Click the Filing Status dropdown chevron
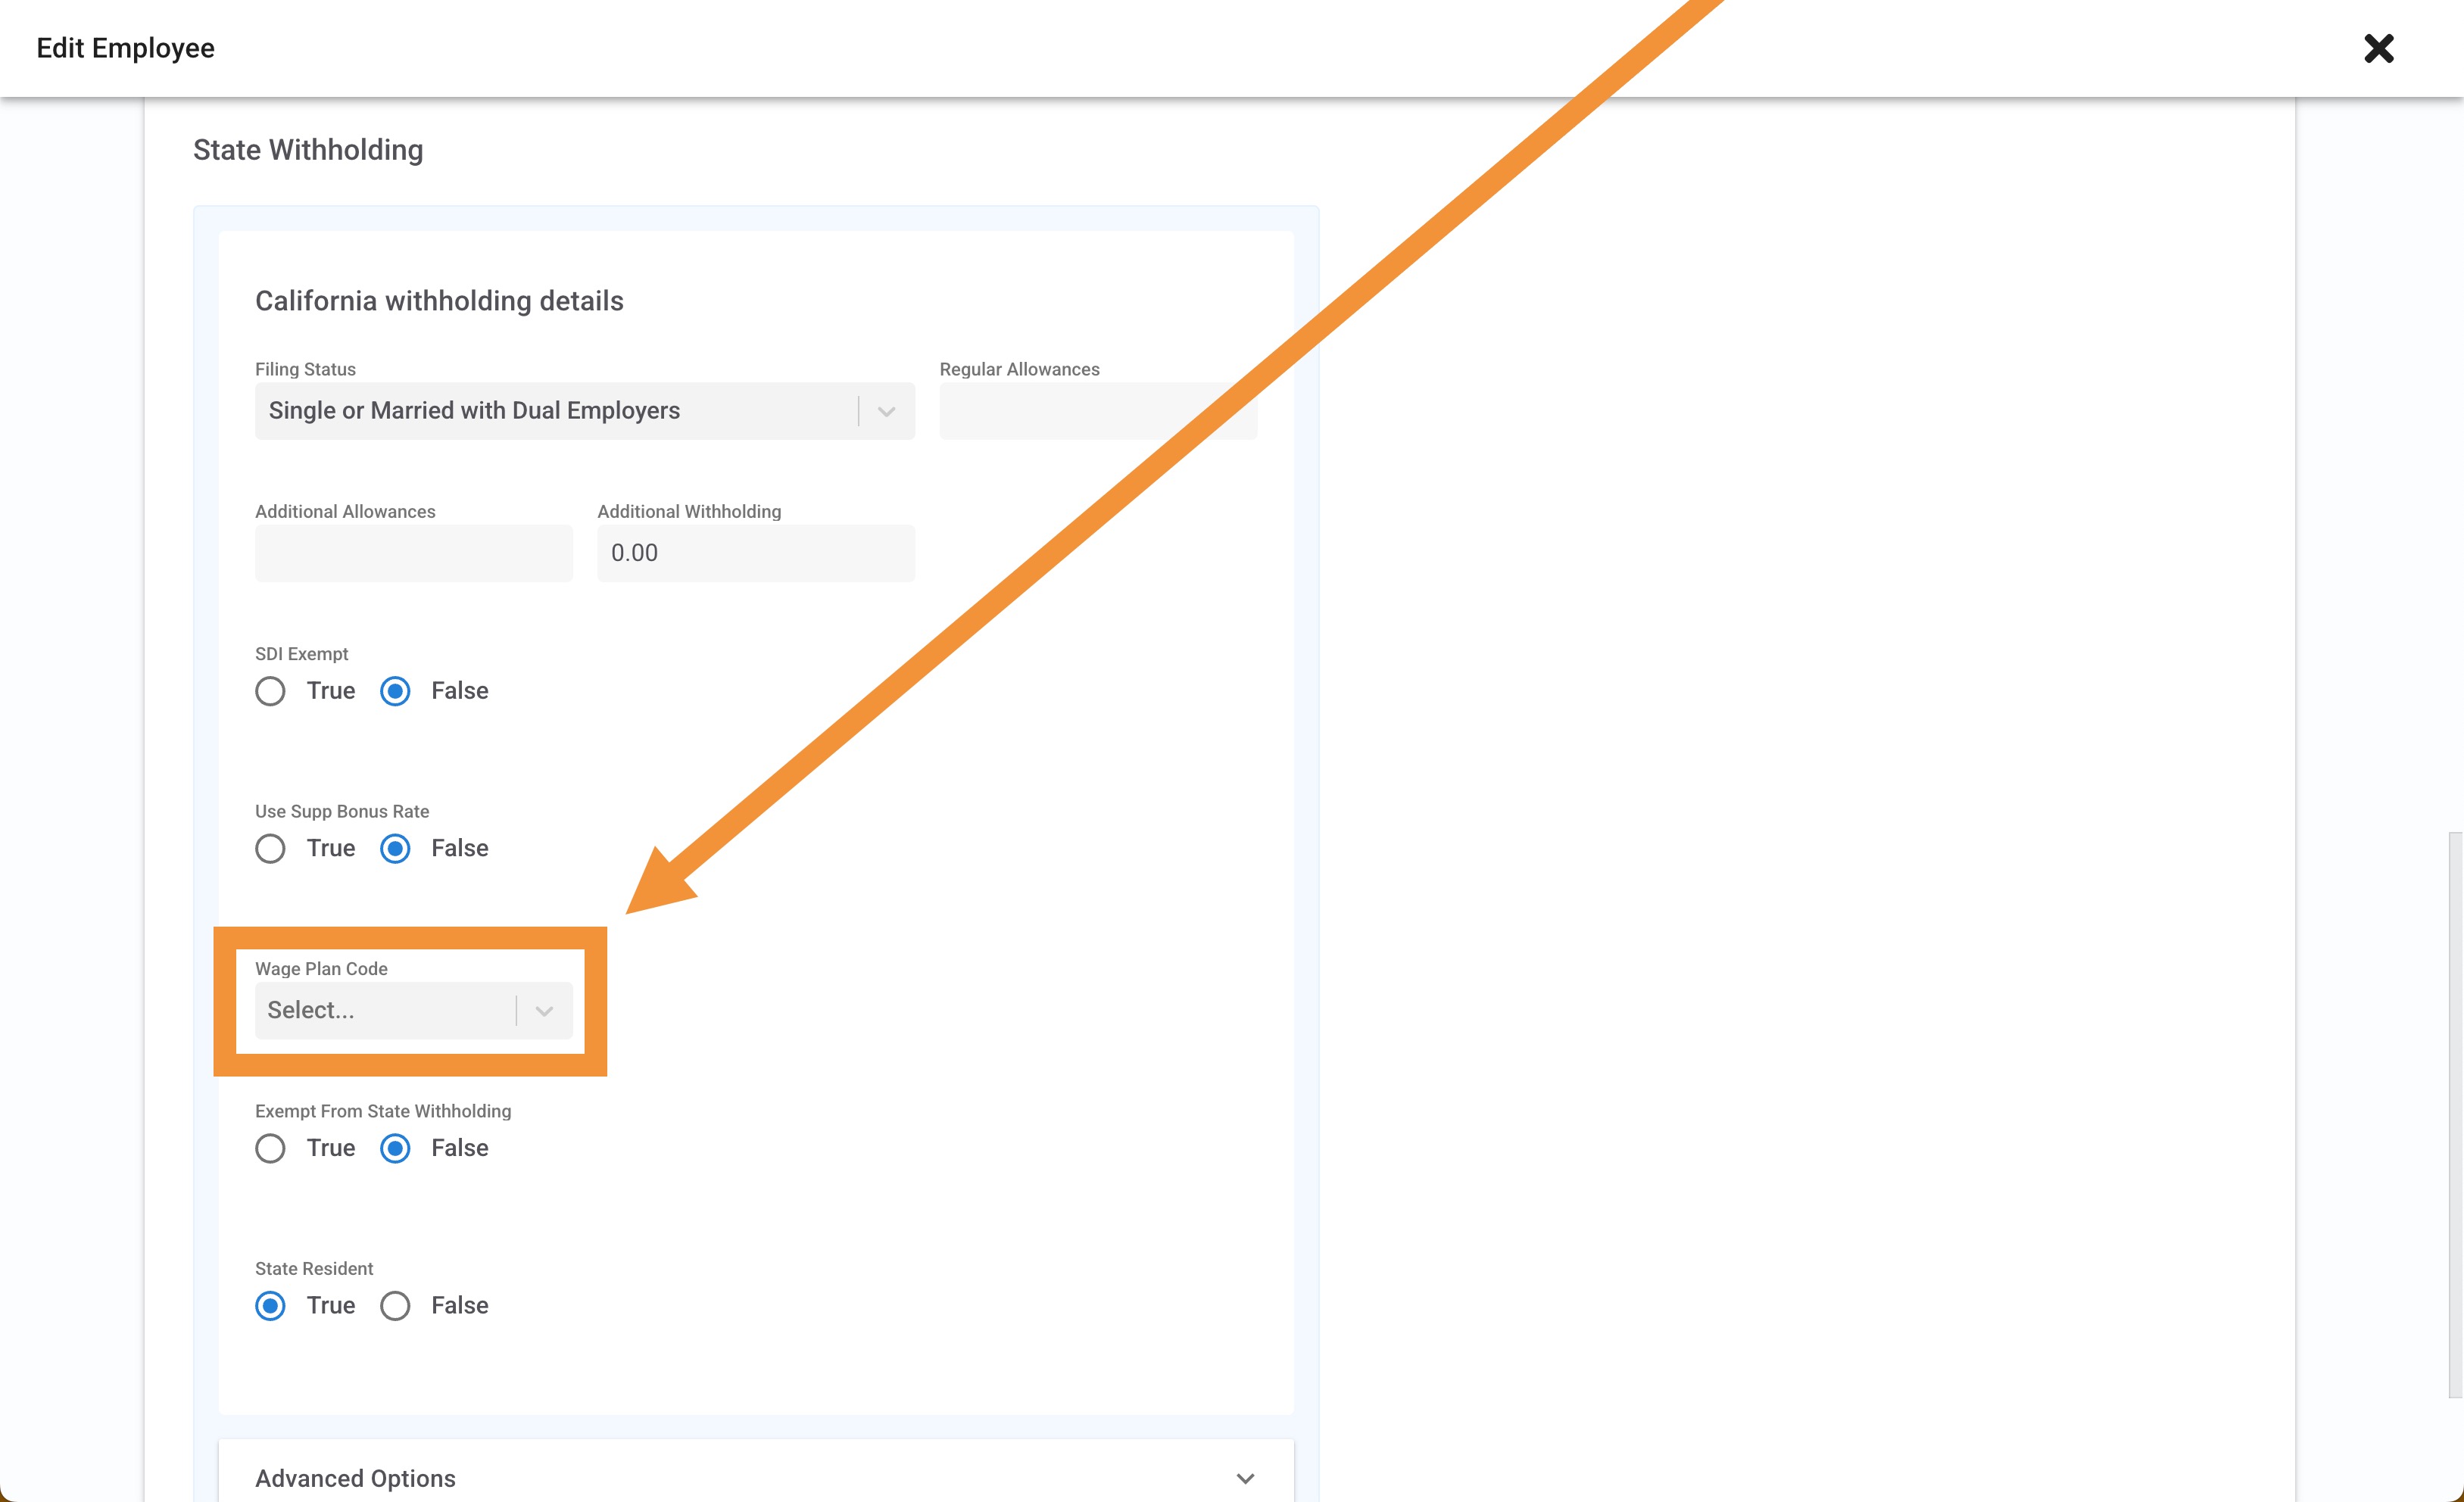 coord(886,410)
